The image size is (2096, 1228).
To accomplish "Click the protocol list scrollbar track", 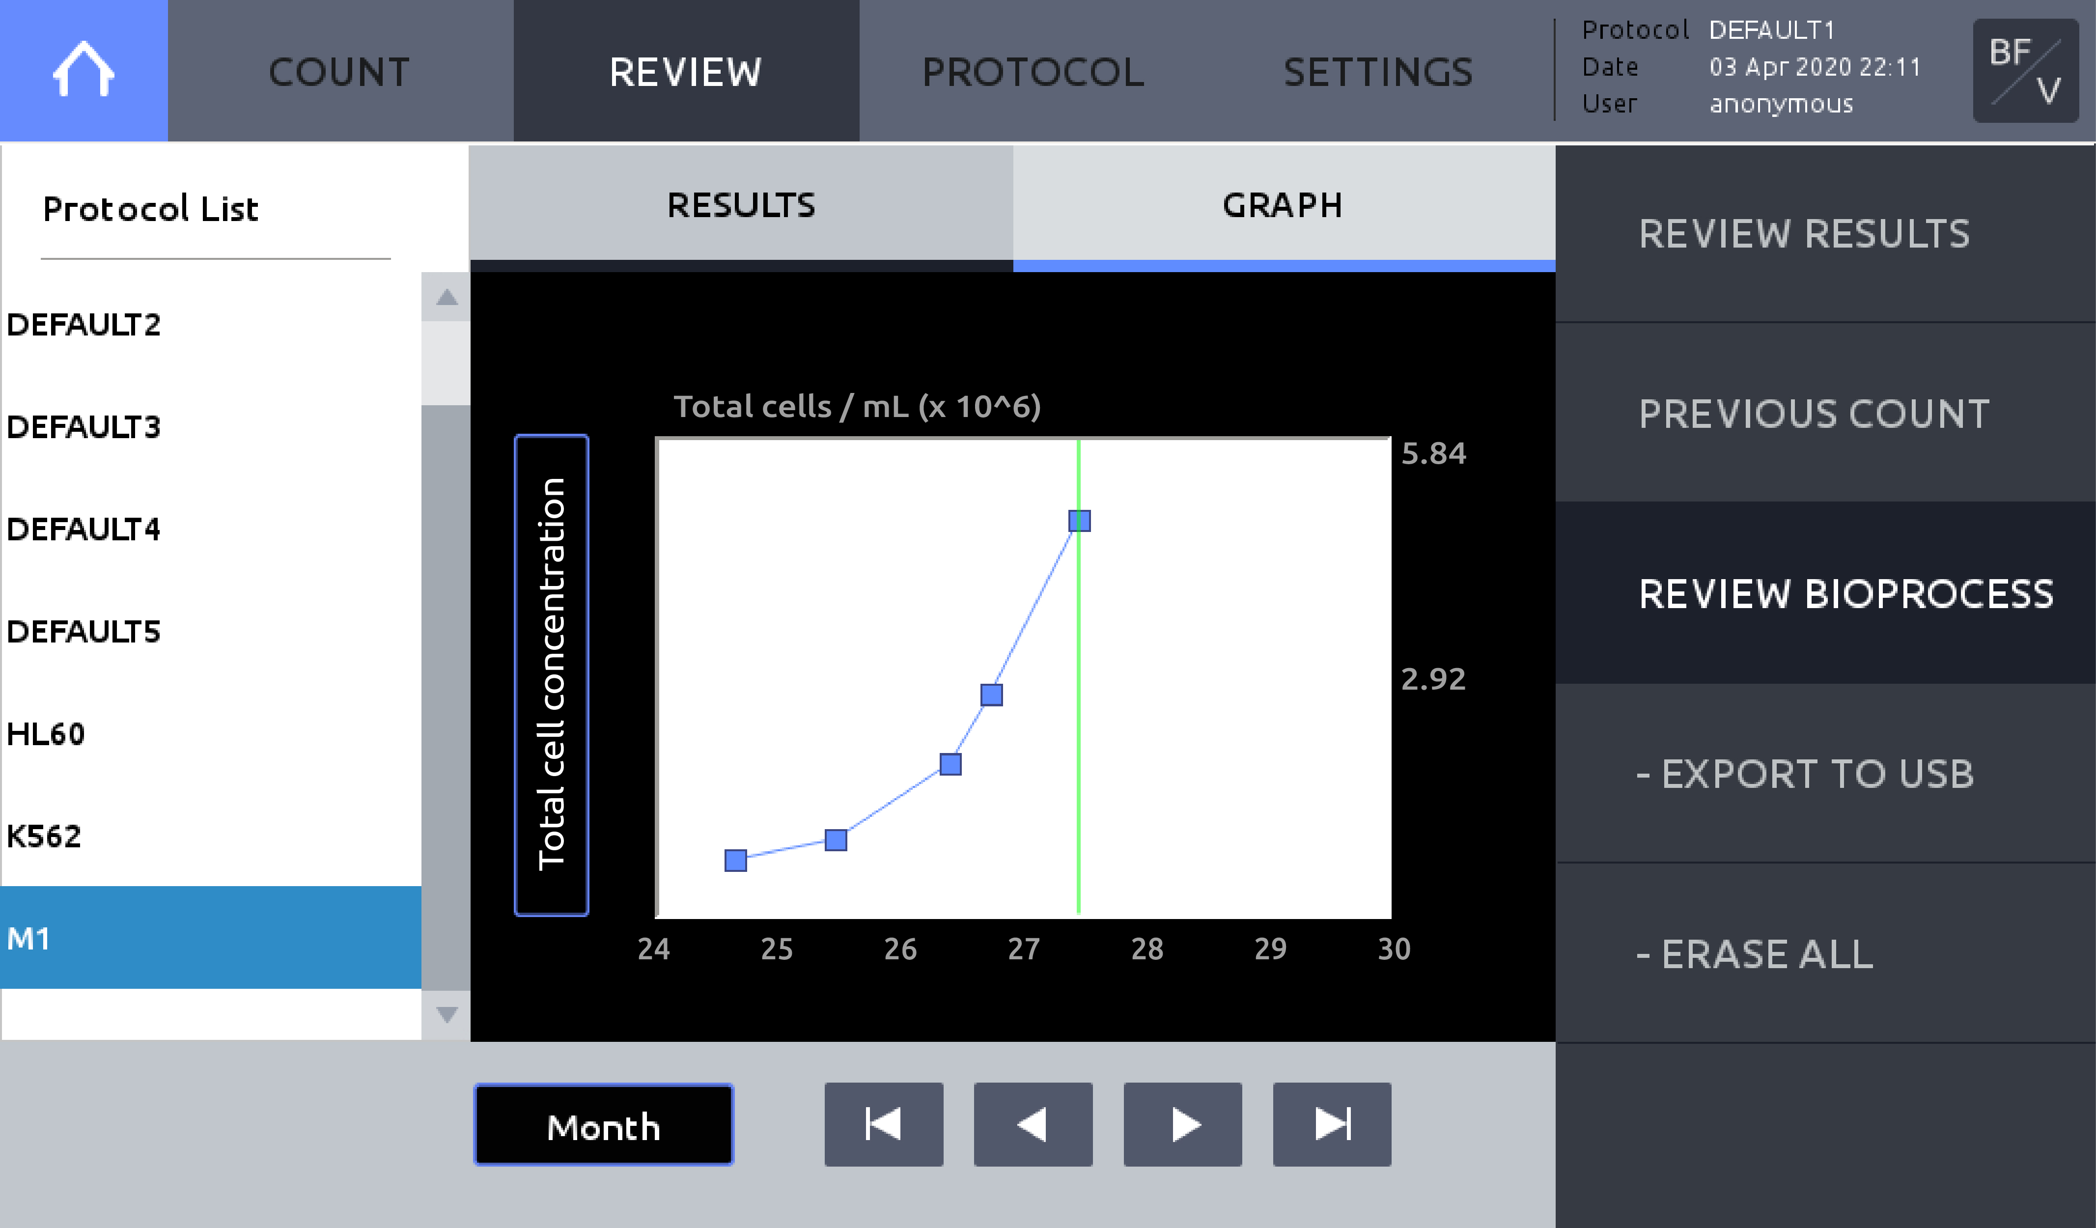I will (x=447, y=697).
